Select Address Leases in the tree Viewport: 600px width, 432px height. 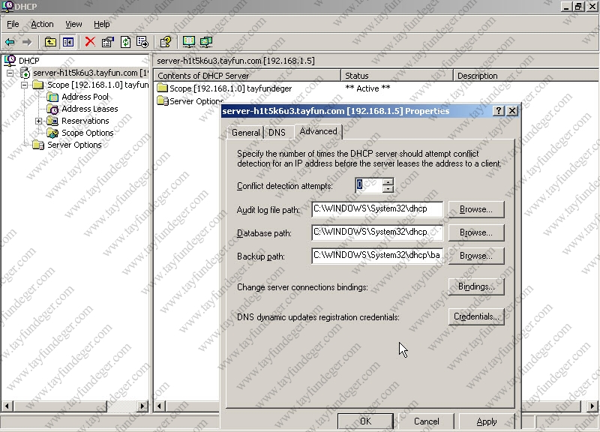click(89, 109)
